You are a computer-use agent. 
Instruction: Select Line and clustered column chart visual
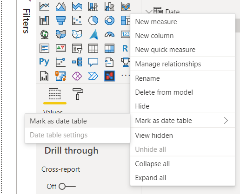(109, 6)
